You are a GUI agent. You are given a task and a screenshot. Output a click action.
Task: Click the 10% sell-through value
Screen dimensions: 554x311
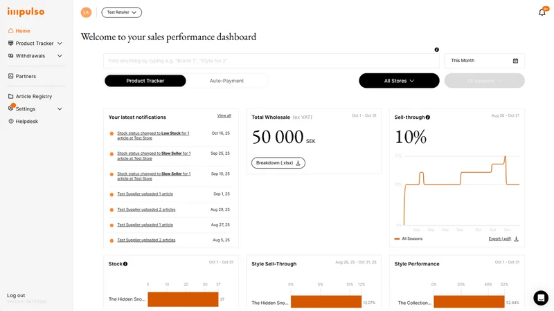point(411,137)
